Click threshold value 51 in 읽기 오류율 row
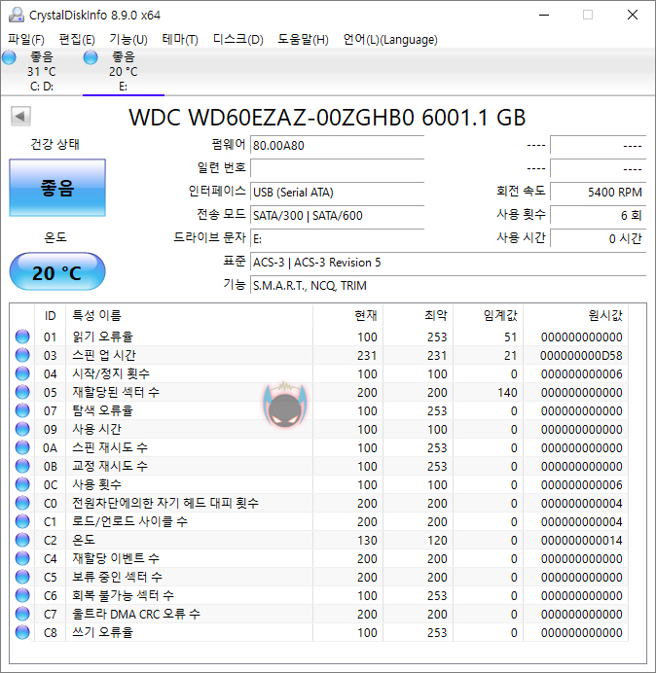656x673 pixels. [x=510, y=336]
